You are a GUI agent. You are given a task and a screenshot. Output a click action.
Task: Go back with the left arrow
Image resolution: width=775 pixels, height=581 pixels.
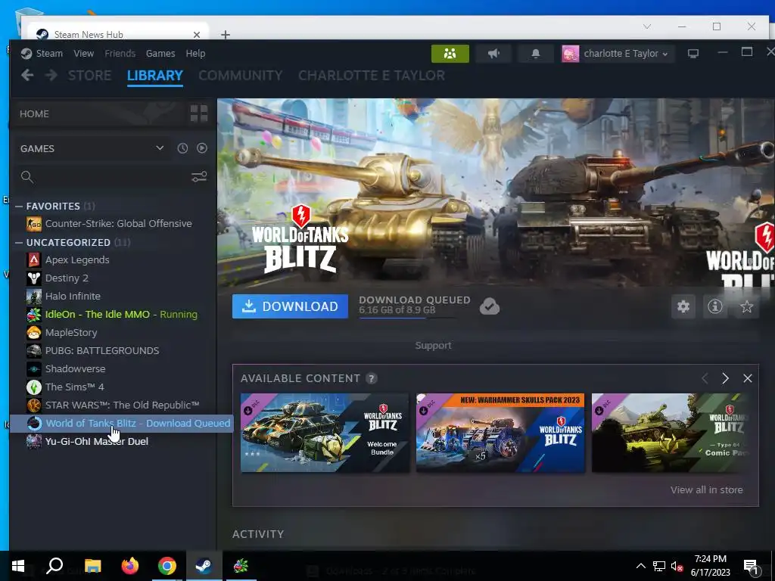click(27, 75)
